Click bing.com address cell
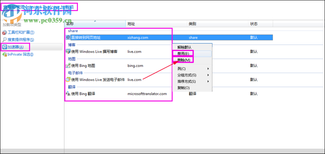The image size is (325, 154). [x=135, y=66]
